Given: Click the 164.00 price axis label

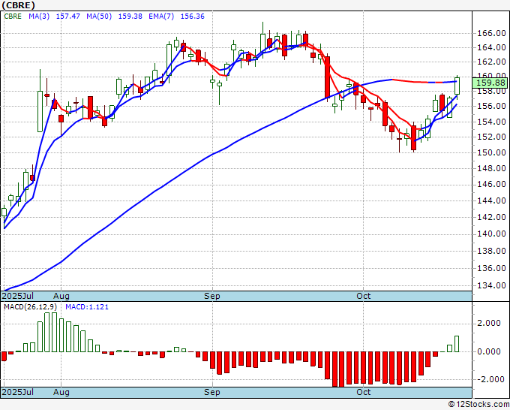Looking at the screenshot, I should (x=491, y=48).
